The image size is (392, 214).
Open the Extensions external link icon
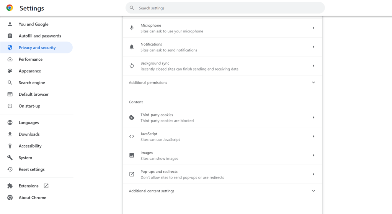pos(46,186)
